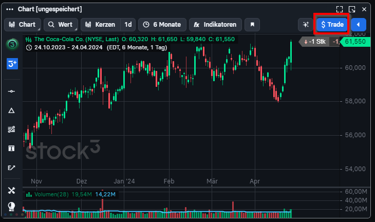Viewport: 375px width, 222px height.
Task: Open the Wert search button
Action: pos(61,25)
